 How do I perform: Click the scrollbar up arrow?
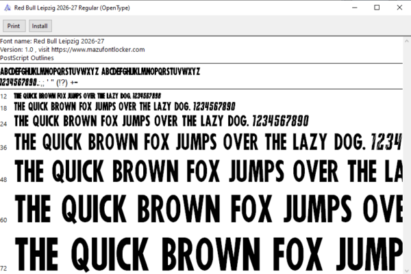pyautogui.click(x=406, y=41)
